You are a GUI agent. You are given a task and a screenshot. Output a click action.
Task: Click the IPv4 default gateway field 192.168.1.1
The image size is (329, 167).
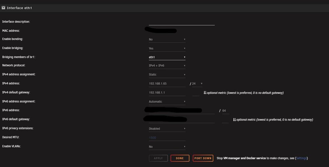167,93
